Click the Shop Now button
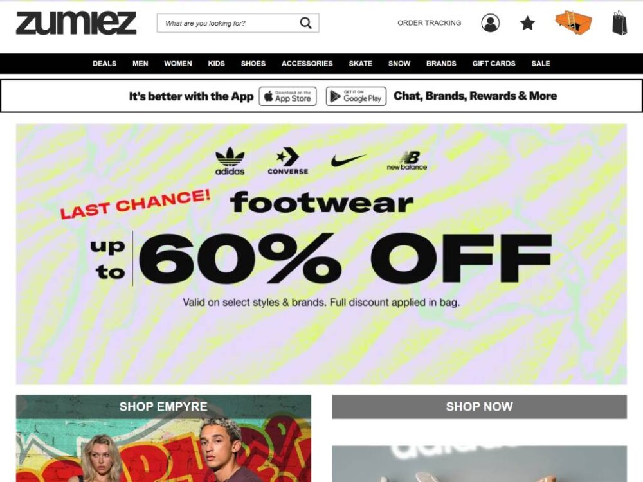 coord(480,407)
